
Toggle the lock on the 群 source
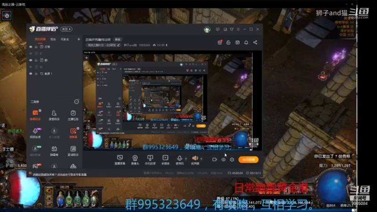click(x=36, y=60)
